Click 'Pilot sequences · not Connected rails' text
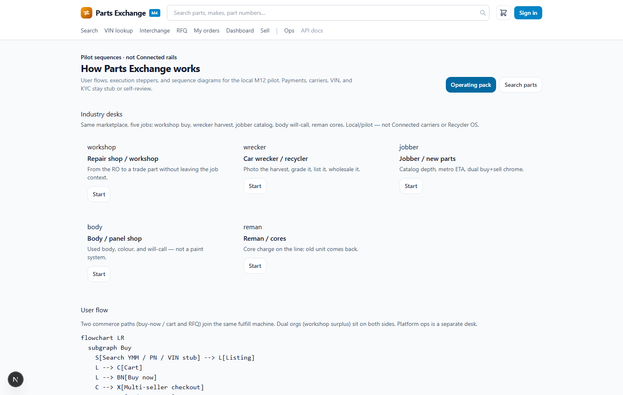Image resolution: width=623 pixels, height=395 pixels. pyautogui.click(x=129, y=57)
